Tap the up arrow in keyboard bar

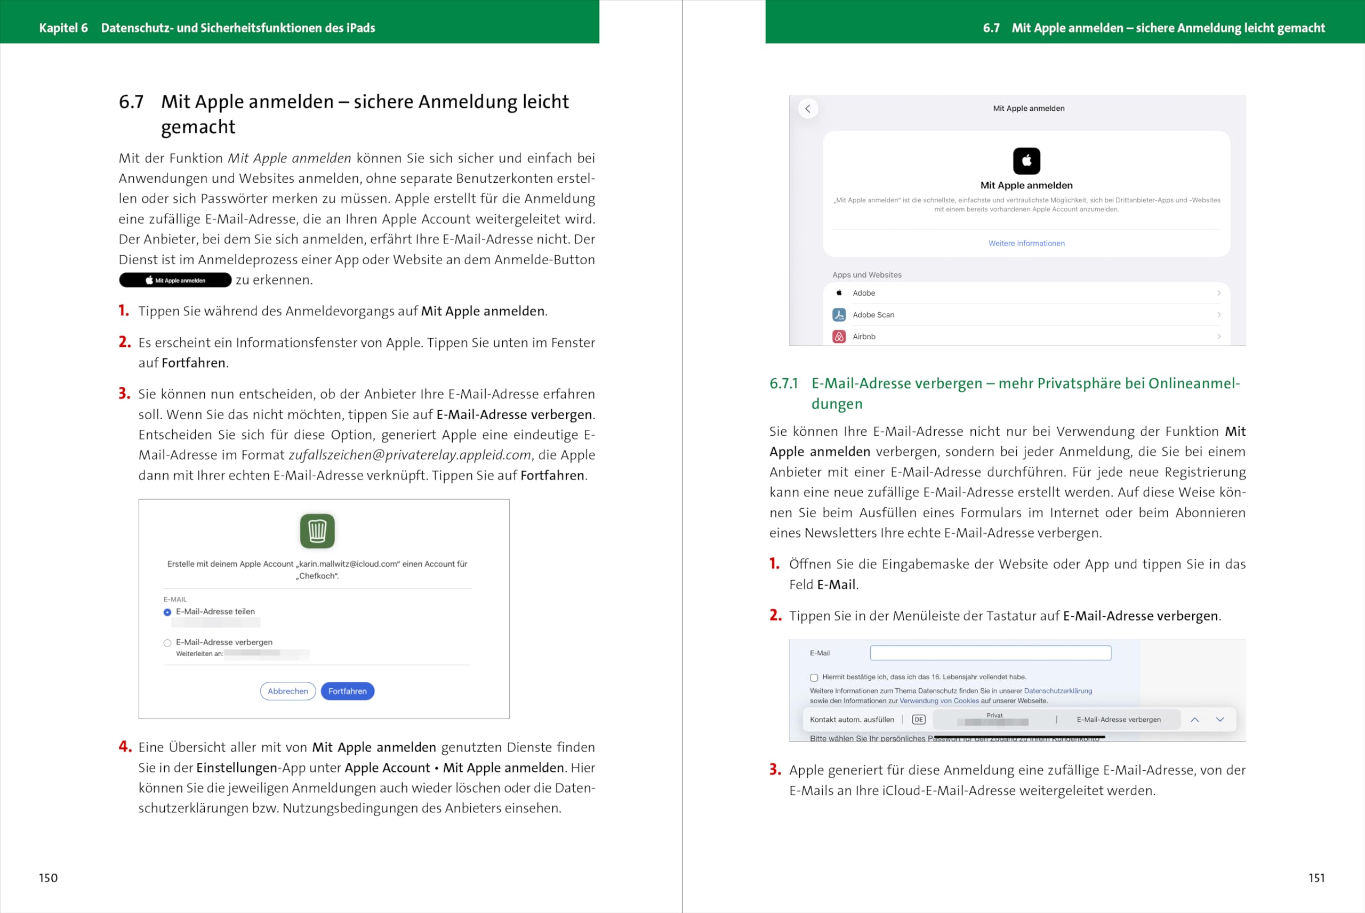coord(1194,720)
